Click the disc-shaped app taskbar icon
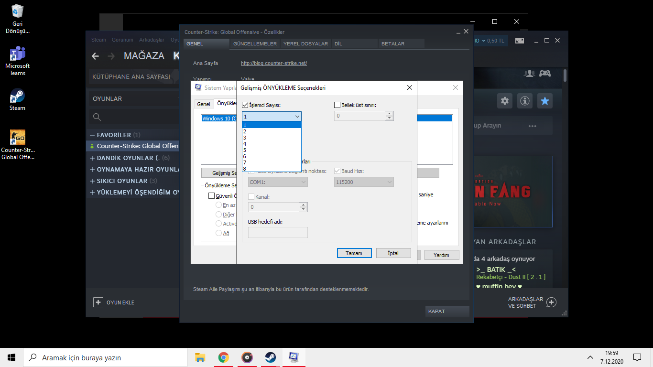Screen dimensions: 653x367 (247, 357)
